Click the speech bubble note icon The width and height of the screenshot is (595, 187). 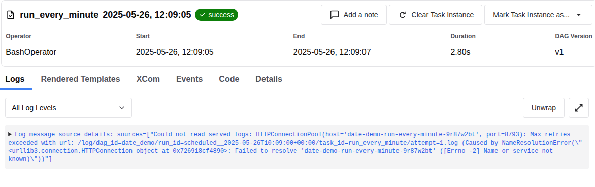coord(335,15)
